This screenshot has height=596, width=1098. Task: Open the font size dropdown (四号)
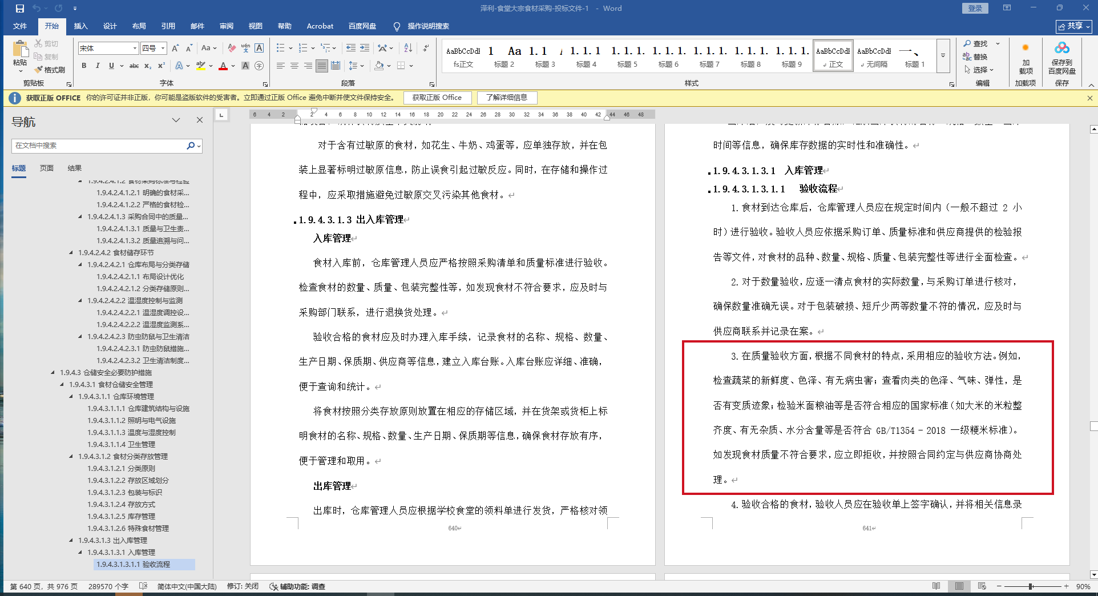point(163,49)
